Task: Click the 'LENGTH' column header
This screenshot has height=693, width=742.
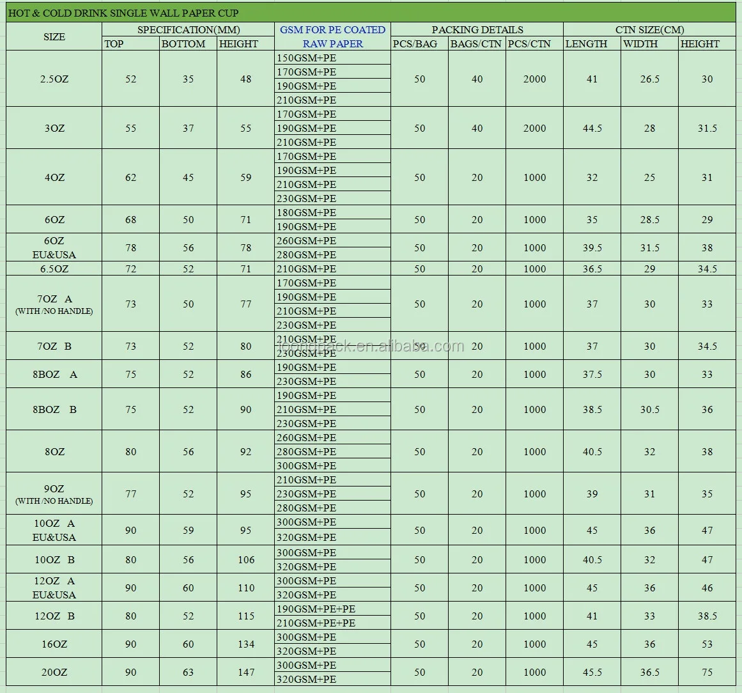Action: [592, 43]
